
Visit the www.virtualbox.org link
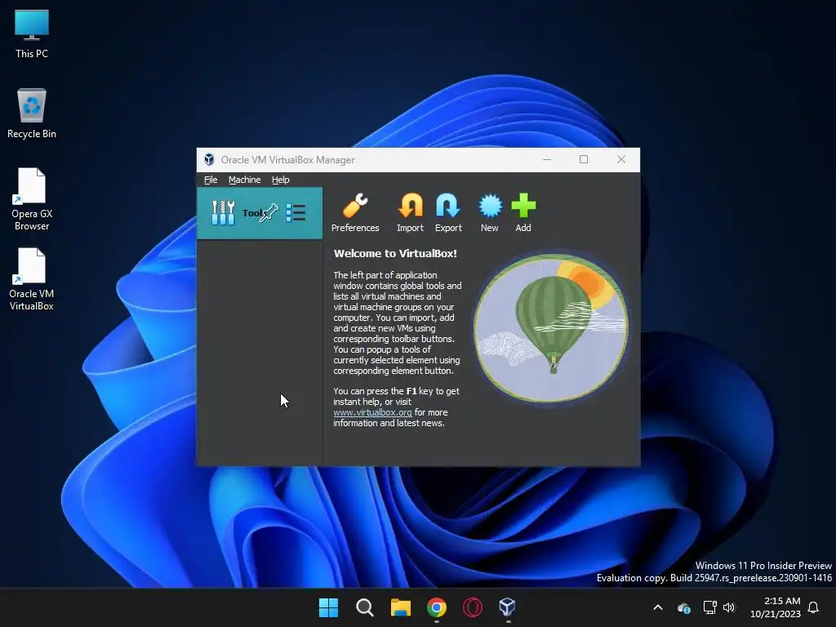click(372, 412)
